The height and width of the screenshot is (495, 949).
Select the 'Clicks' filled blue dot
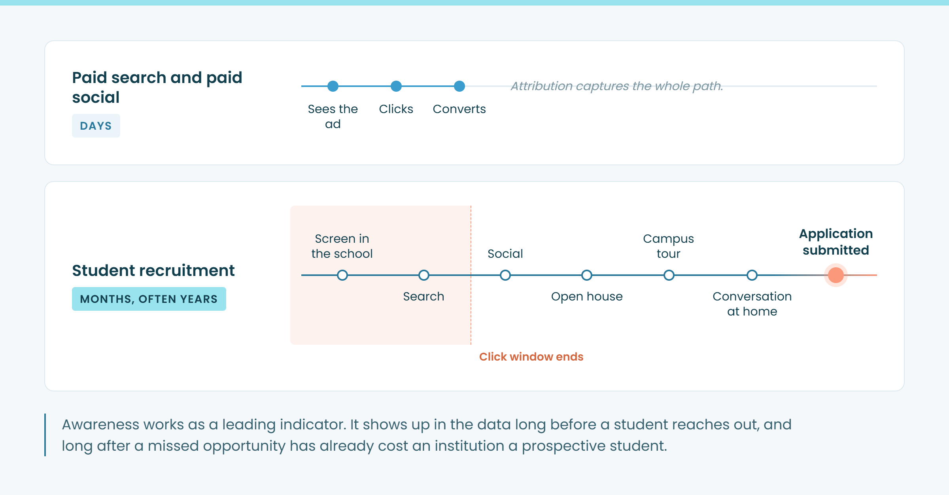396,86
